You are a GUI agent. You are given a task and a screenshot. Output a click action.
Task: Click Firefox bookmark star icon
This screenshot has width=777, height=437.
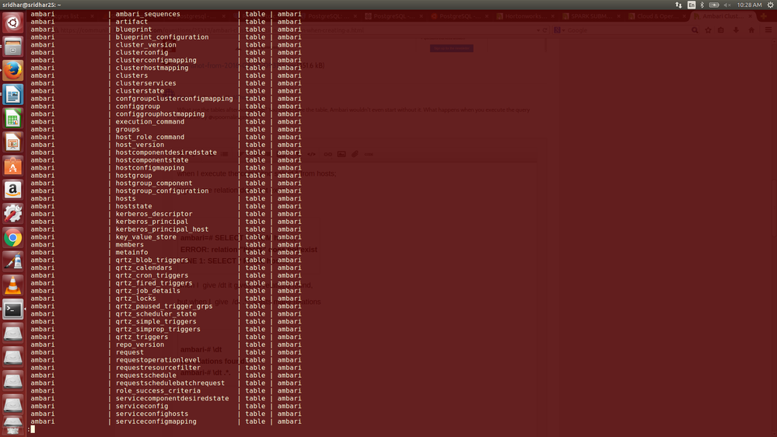click(708, 30)
